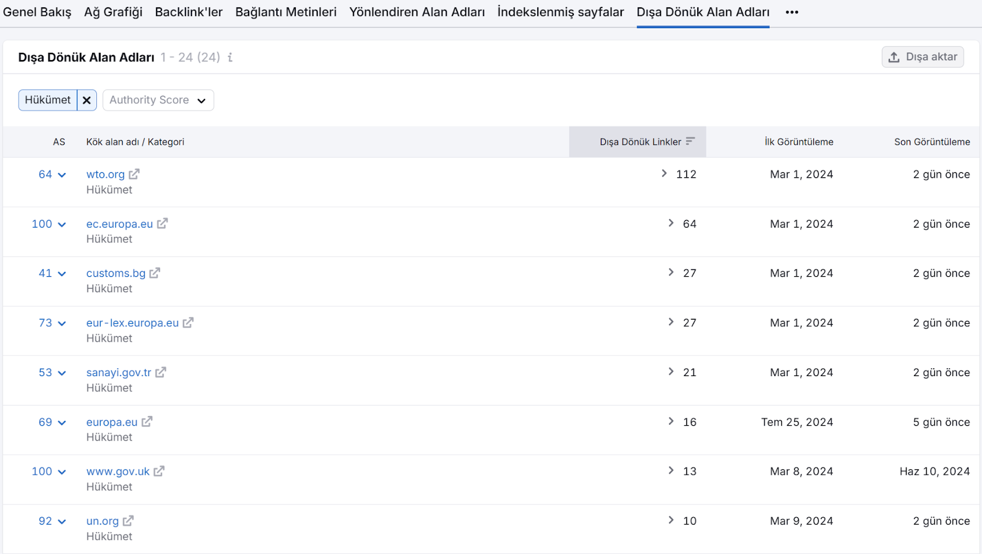Expand the 13 outbound links for www.gov.uk
The width and height of the screenshot is (982, 554).
(x=671, y=471)
